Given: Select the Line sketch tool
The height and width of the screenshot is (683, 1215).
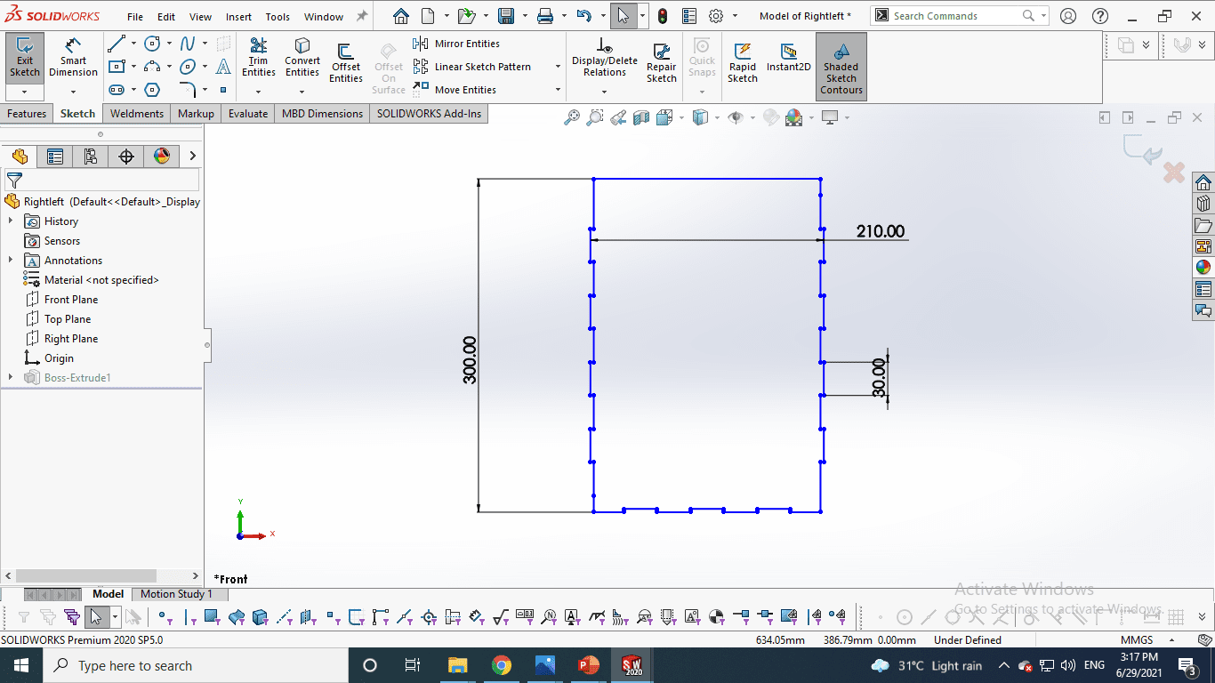Looking at the screenshot, I should tap(117, 44).
